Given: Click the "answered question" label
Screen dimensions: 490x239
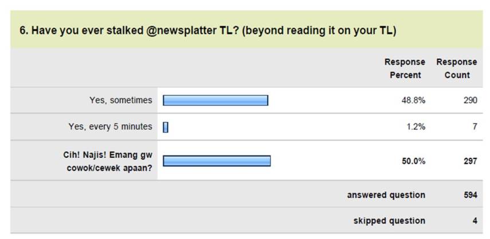Looking at the screenshot, I should pyautogui.click(x=386, y=195).
